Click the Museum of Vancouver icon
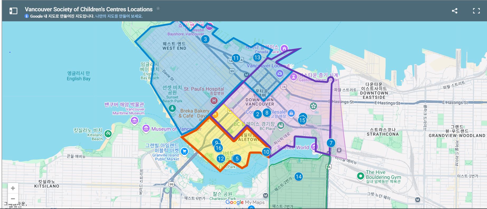The width and height of the screenshot is (487, 209). coord(146,129)
